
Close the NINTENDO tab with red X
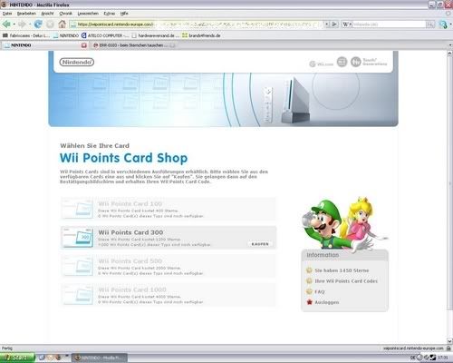(84, 45)
